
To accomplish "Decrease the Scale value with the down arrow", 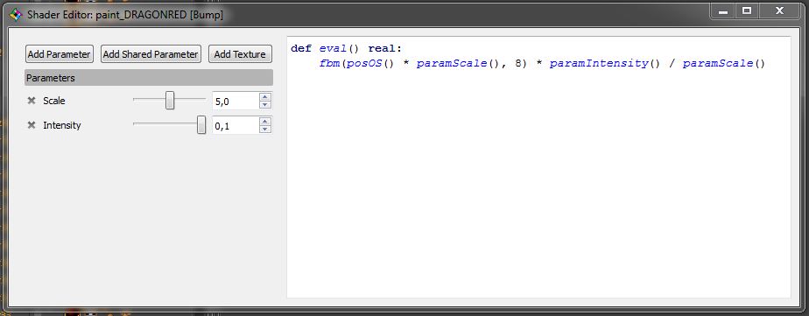I will (265, 105).
